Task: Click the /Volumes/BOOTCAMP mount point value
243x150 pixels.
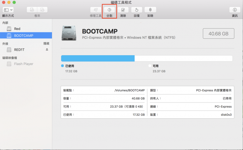Action: pos(130,90)
